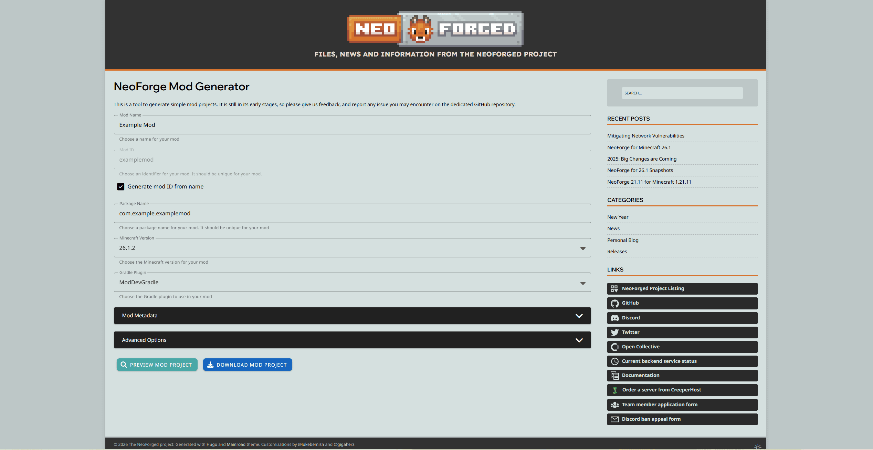Click Preview Mod Project button

coord(157,365)
